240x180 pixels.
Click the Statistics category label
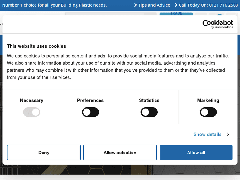pyautogui.click(x=149, y=100)
